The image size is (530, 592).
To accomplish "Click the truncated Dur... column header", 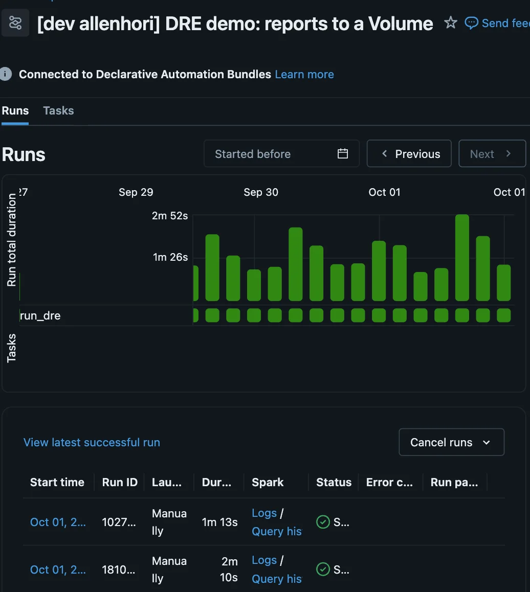I will point(216,482).
